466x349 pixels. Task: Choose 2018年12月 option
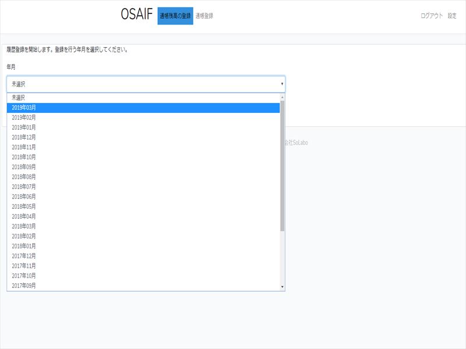tap(143, 137)
